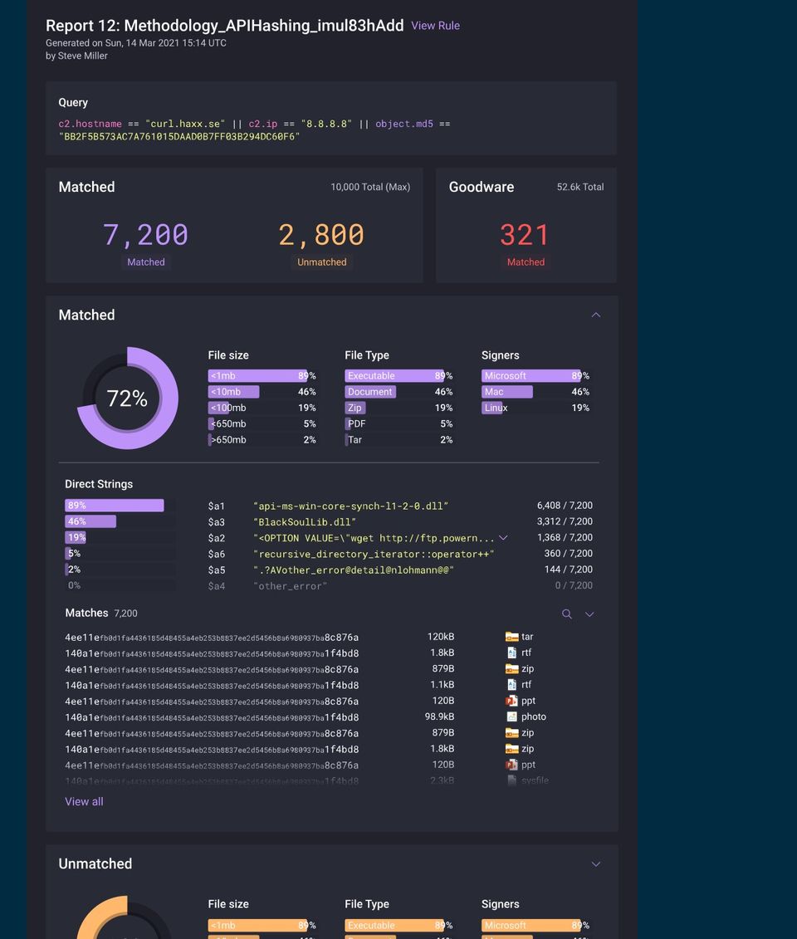Viewport: 797px width, 939px height.
Task: Click the 52.6k Total label
Action: [x=579, y=187]
